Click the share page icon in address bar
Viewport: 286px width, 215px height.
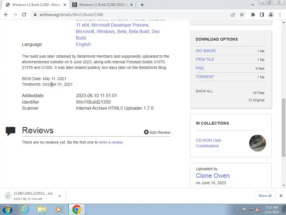tap(233, 15)
